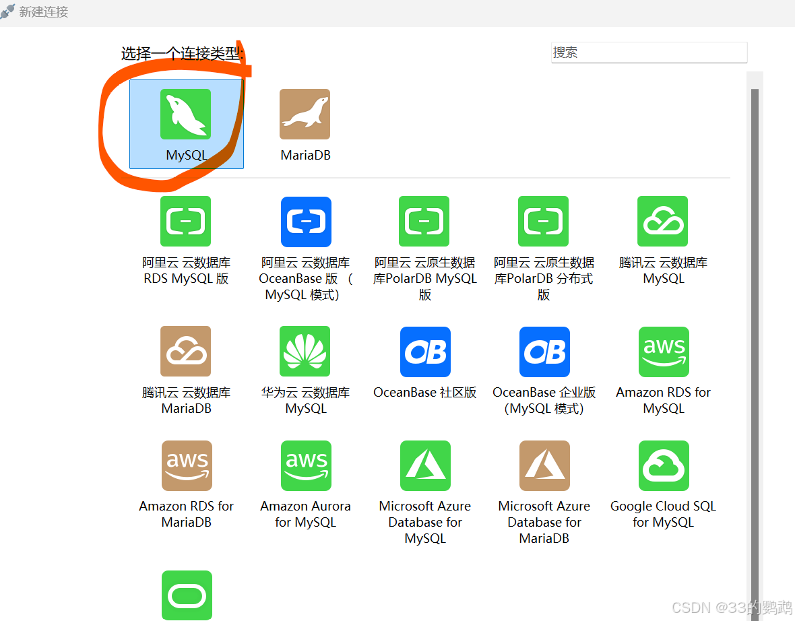Pick the Microsoft Azure Database for MariaDB icon

(544, 466)
